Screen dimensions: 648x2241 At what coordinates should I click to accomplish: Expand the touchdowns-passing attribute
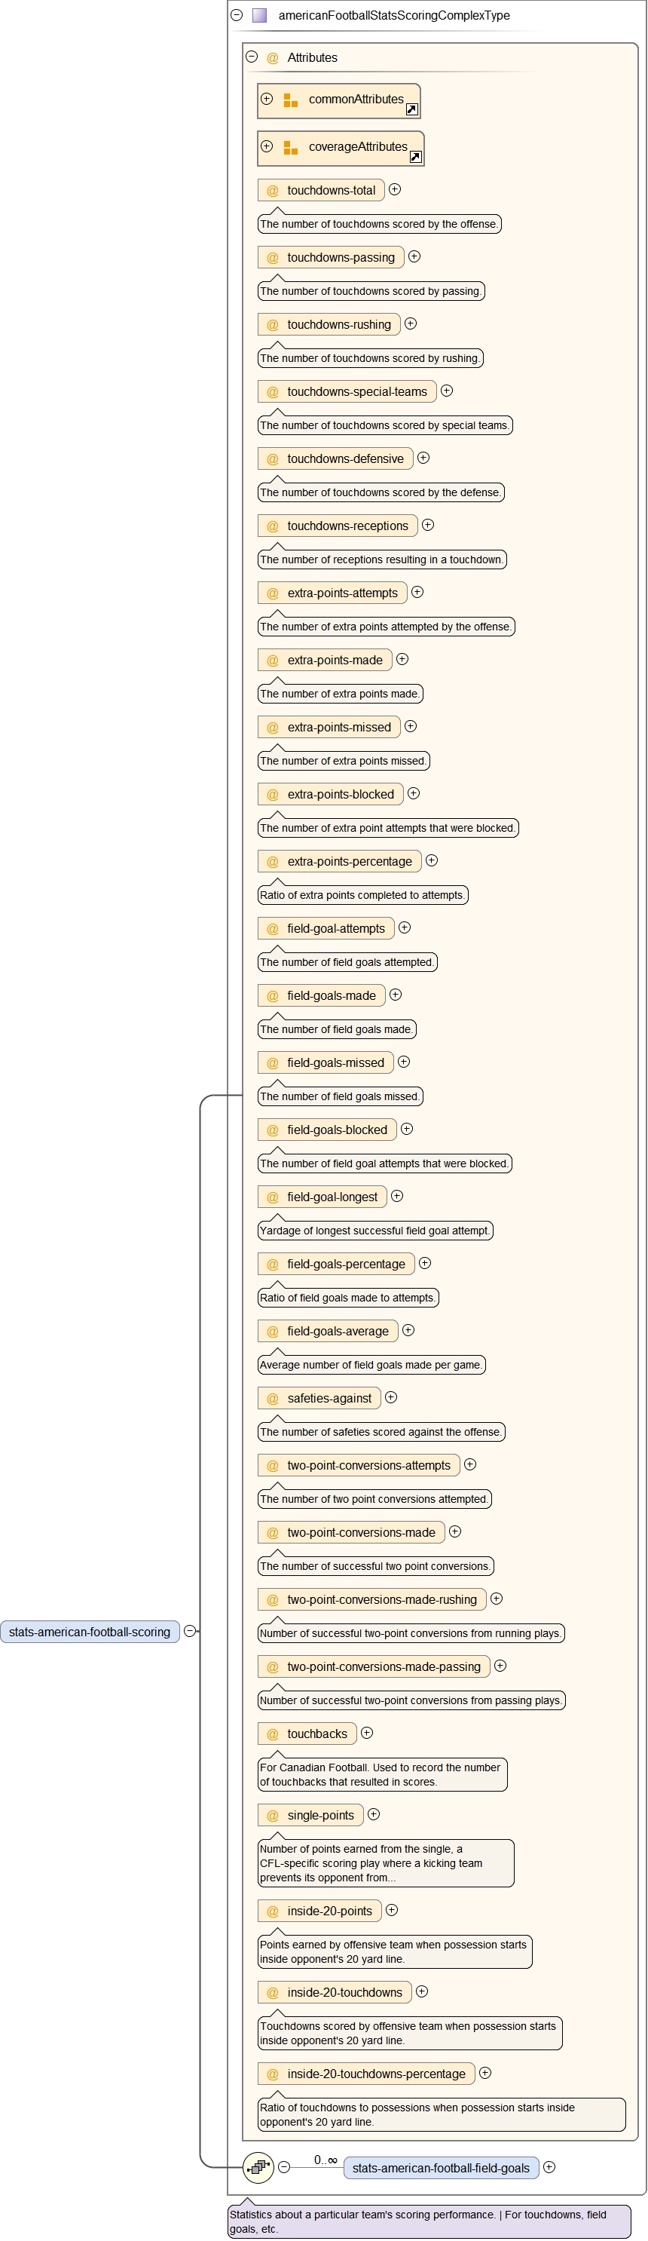tap(415, 256)
